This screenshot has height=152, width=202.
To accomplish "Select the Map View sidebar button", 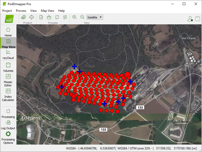I will pos(8,43).
